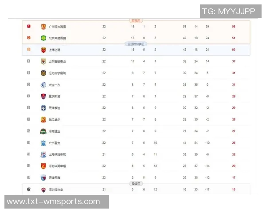
Task: Click the 武汉卓尔 club logo
Action: [43, 119]
